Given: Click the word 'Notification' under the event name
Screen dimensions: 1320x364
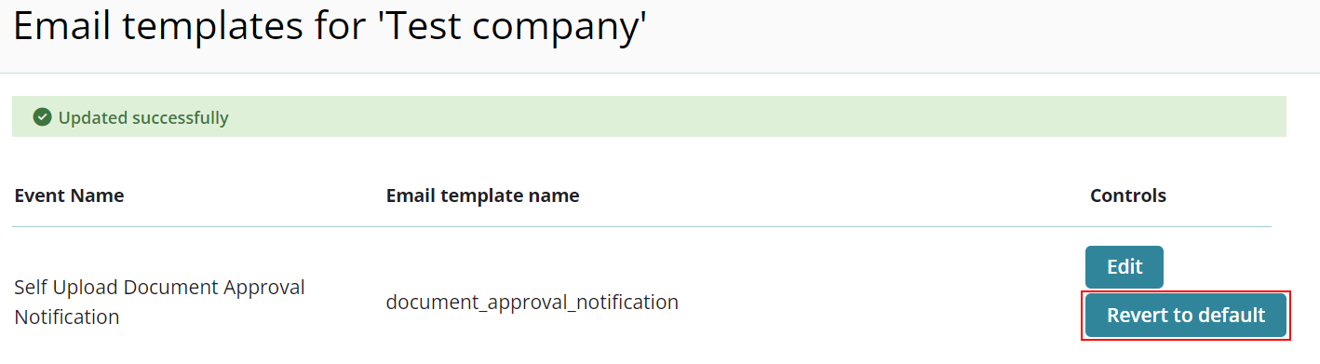Looking at the screenshot, I should click(x=67, y=317).
